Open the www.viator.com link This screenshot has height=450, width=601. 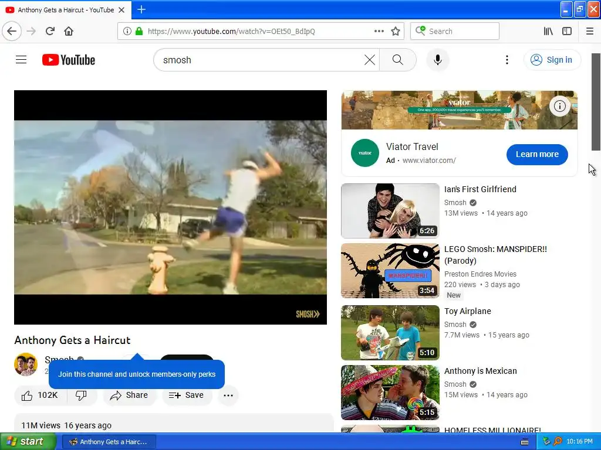coord(429,161)
